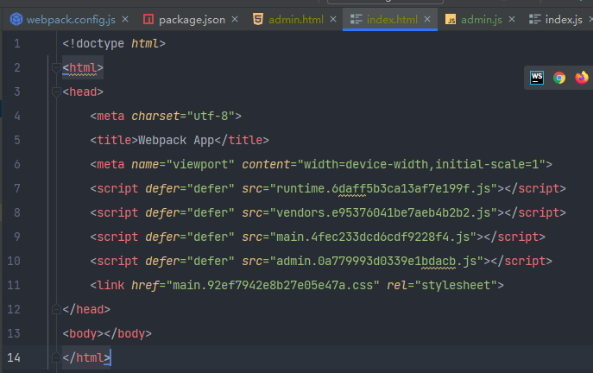This screenshot has height=373, width=593.
Task: Click the HTML5 icon on admin.html
Action: point(258,19)
